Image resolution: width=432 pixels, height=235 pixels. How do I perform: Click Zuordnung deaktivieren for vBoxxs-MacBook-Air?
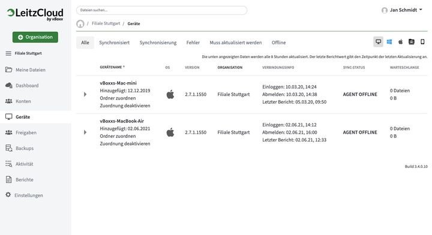[x=125, y=144]
